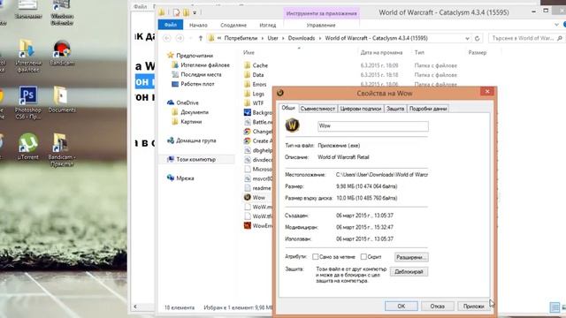Select OneDrive in the navigation pane

pyautogui.click(x=183, y=102)
